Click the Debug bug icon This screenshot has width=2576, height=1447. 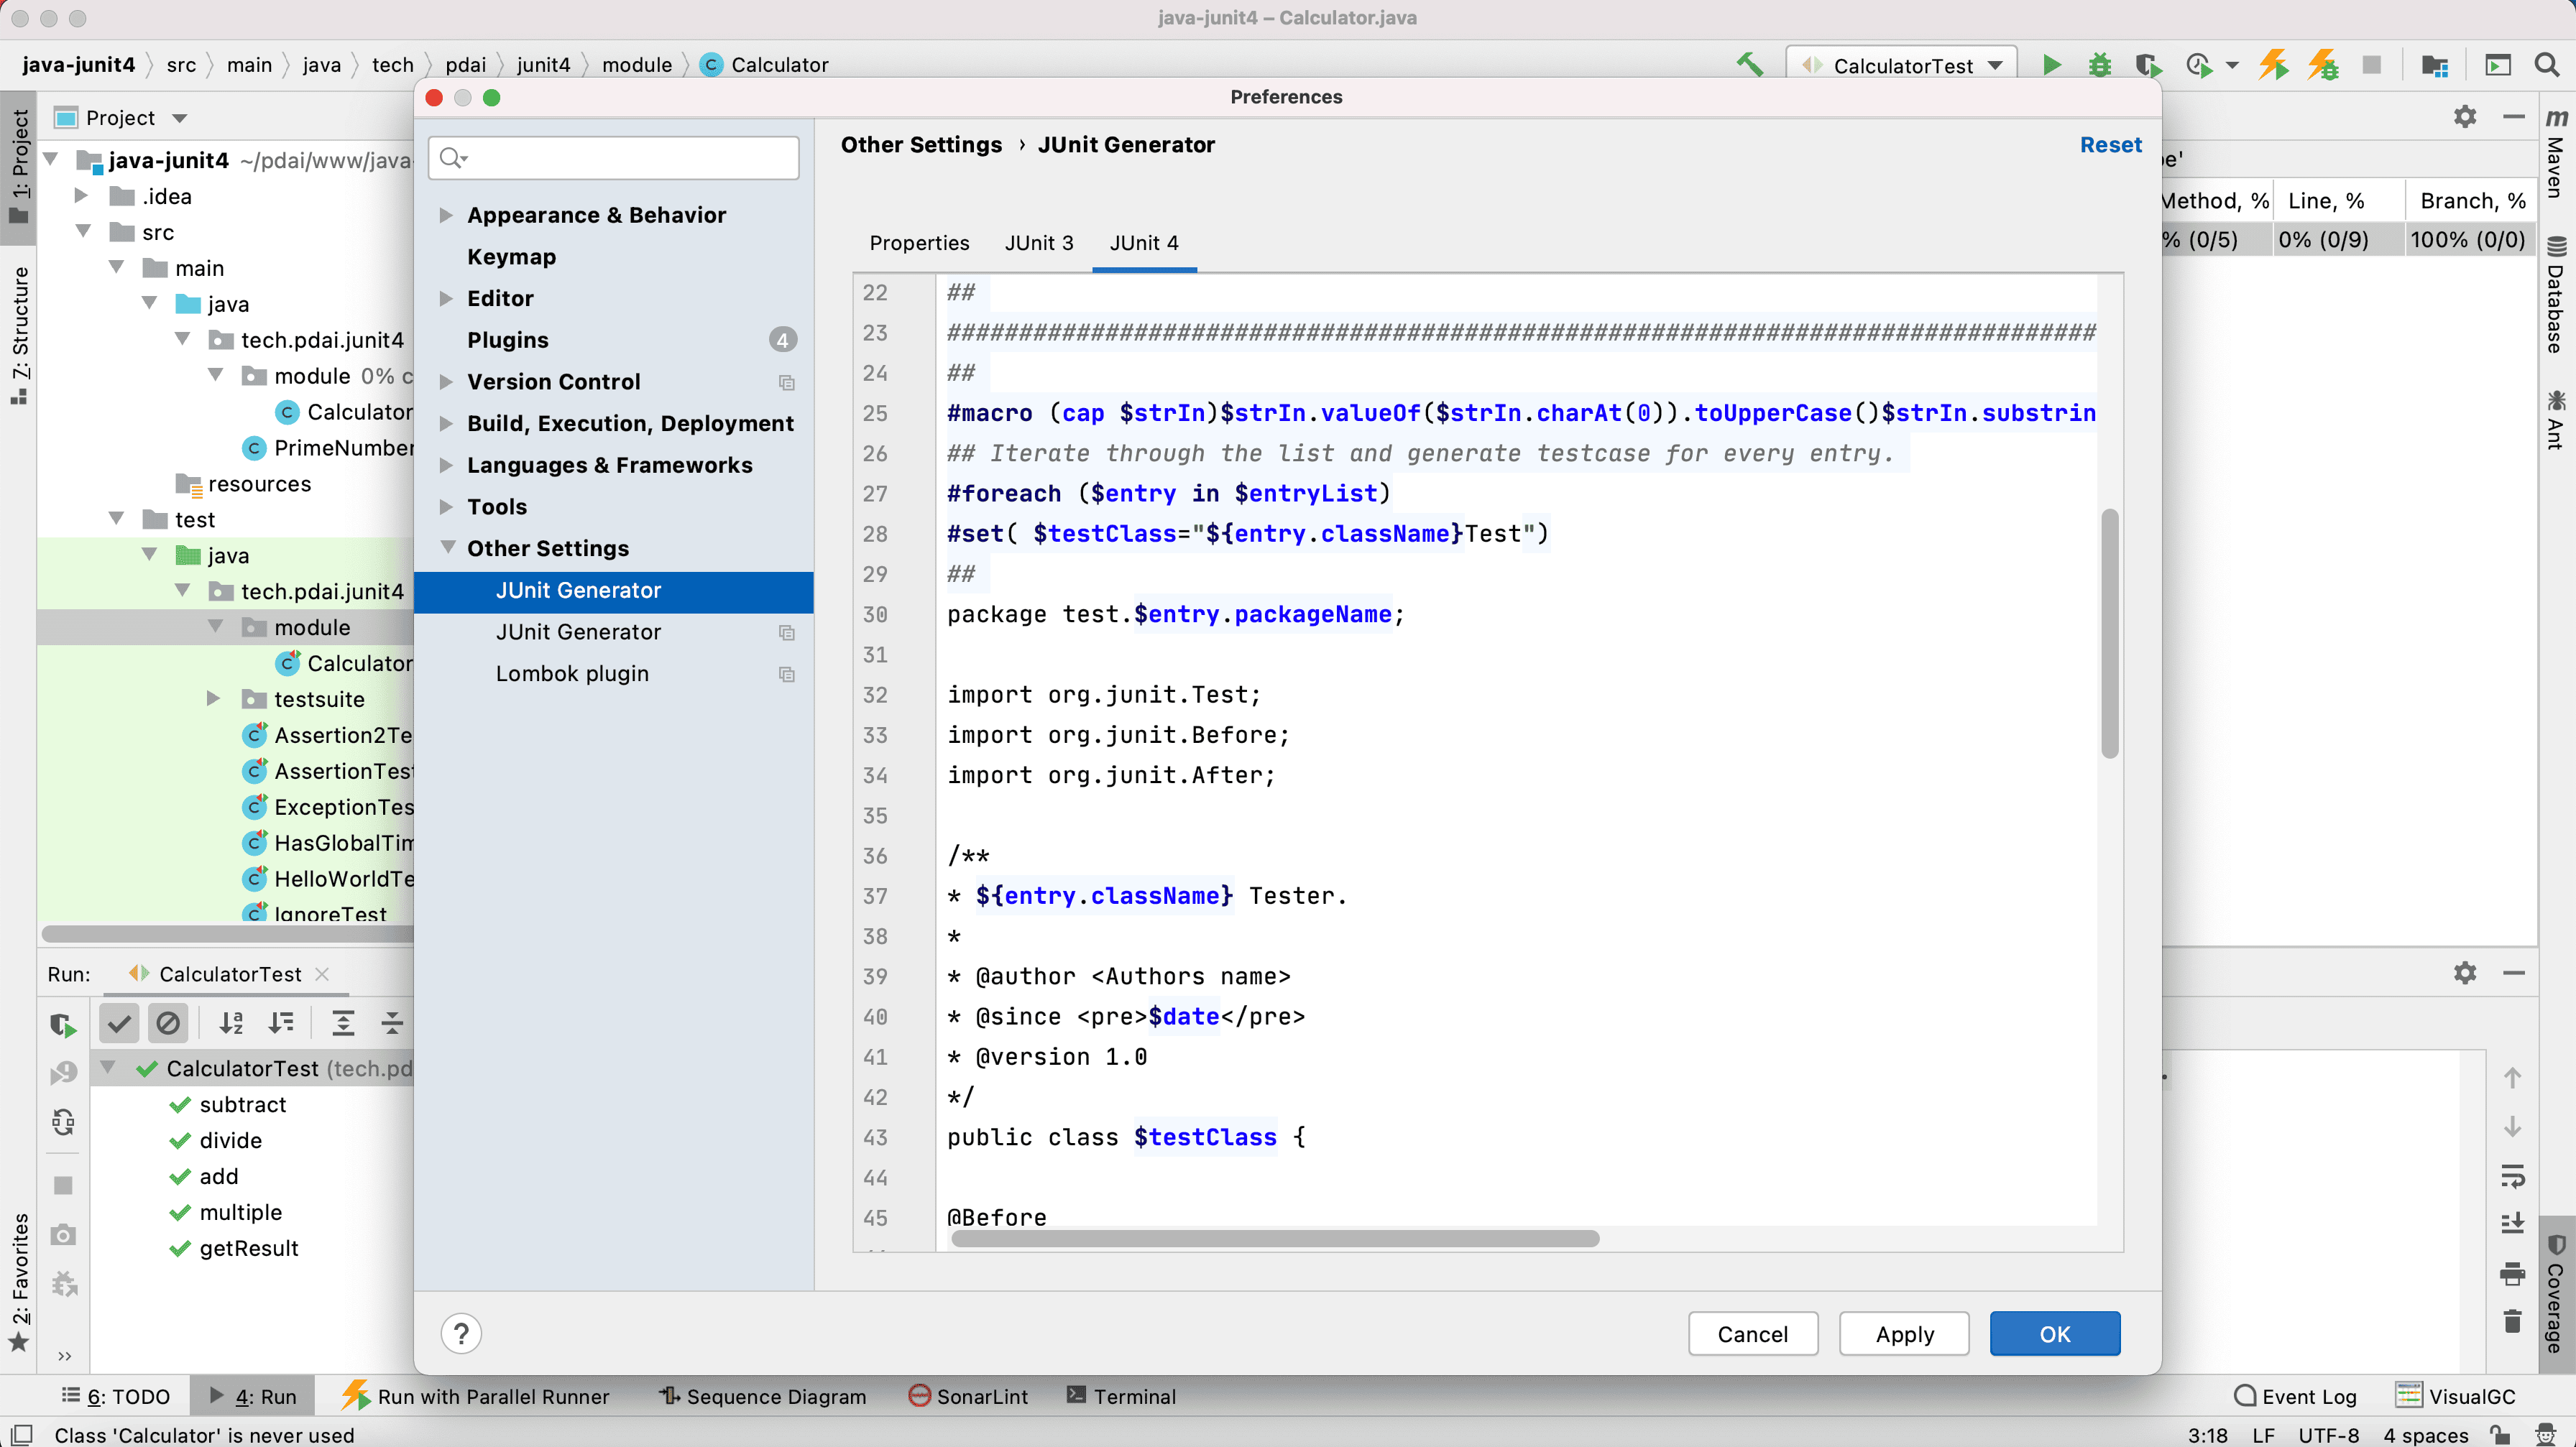point(2099,65)
